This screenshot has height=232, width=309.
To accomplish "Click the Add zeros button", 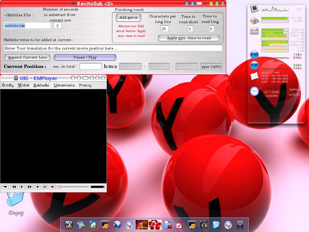I will coord(128,18).
